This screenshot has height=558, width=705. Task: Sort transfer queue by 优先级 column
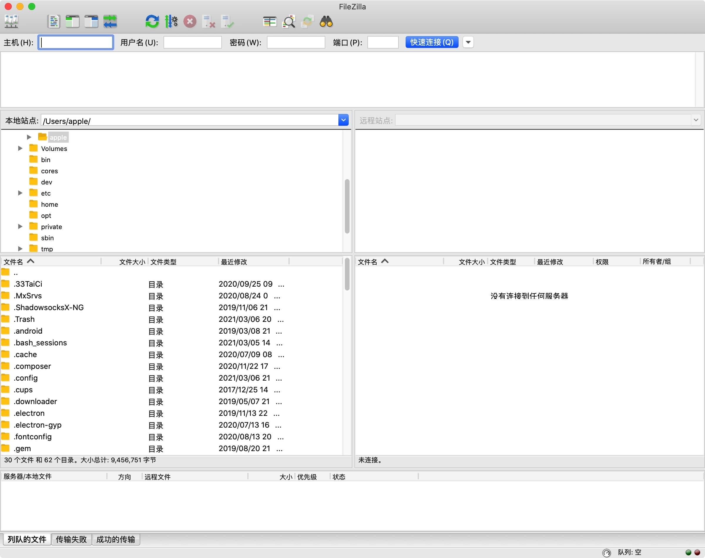[312, 477]
